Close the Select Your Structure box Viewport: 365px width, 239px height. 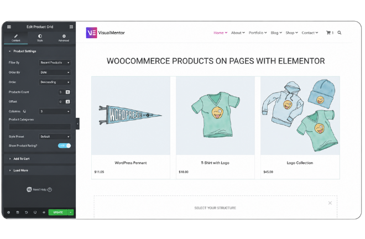tap(330, 203)
